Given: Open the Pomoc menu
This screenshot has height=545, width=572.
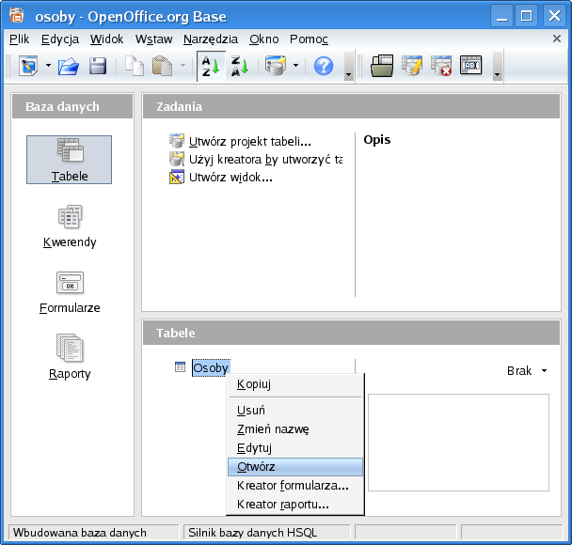Looking at the screenshot, I should (309, 39).
